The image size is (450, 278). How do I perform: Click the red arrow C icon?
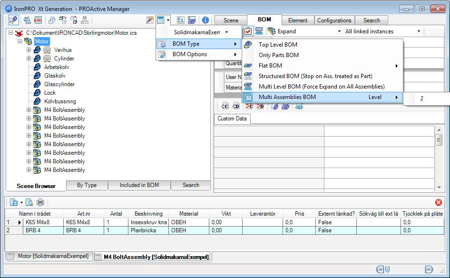click(x=249, y=106)
